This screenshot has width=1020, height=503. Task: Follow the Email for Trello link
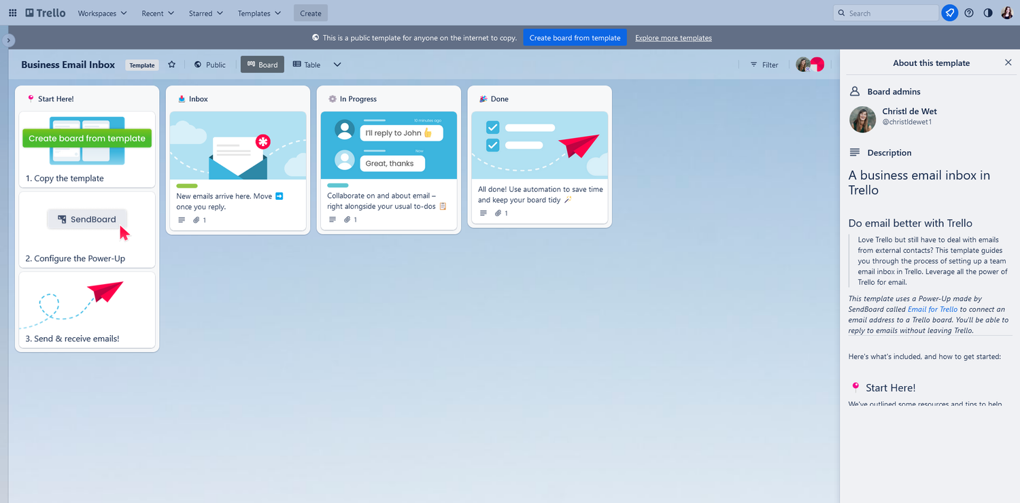tap(932, 309)
